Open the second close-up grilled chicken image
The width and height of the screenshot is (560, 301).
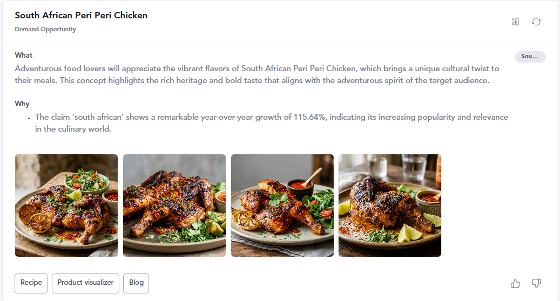tap(174, 206)
